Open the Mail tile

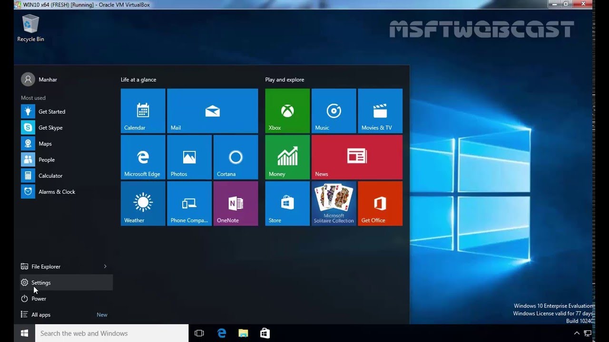click(x=212, y=111)
